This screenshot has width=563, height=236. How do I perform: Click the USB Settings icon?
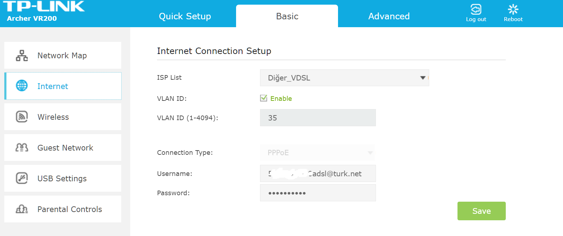point(22,178)
